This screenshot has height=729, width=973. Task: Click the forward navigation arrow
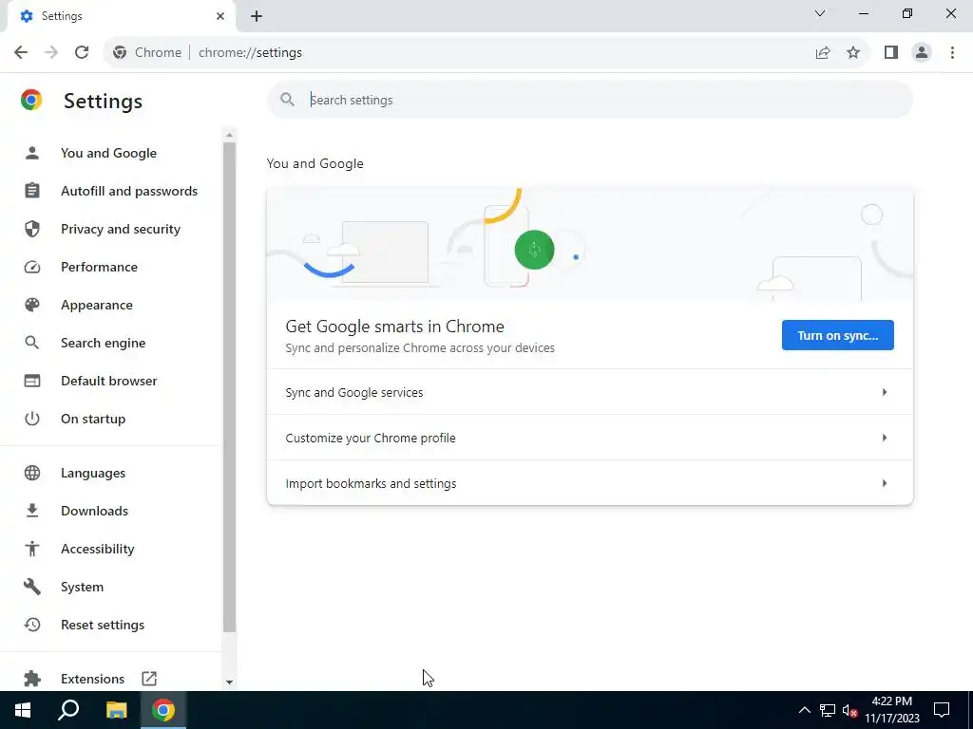(51, 53)
